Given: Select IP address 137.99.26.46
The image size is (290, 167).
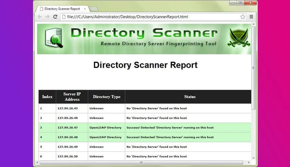Looking at the screenshot, I should click(x=68, y=118).
